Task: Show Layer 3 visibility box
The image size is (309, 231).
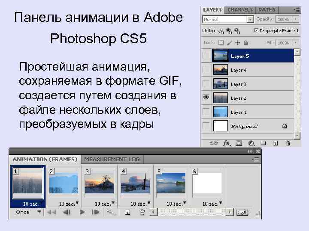Action: click(x=206, y=84)
